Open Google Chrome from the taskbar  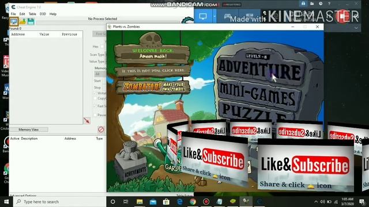pos(193,202)
